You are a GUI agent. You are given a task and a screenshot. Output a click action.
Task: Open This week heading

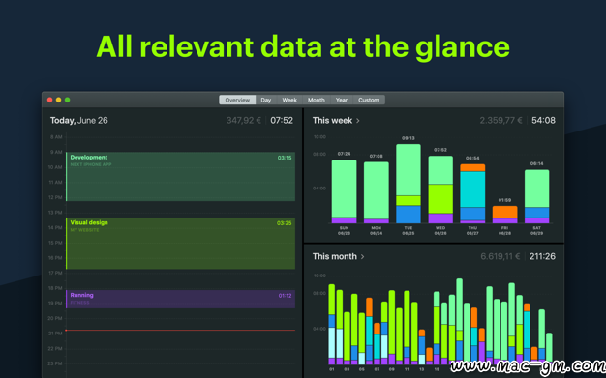(332, 121)
